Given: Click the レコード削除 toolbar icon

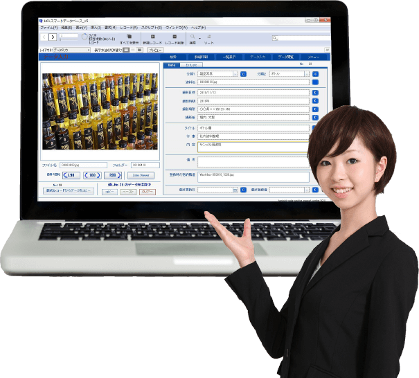Looking at the screenshot, I should 175,37.
